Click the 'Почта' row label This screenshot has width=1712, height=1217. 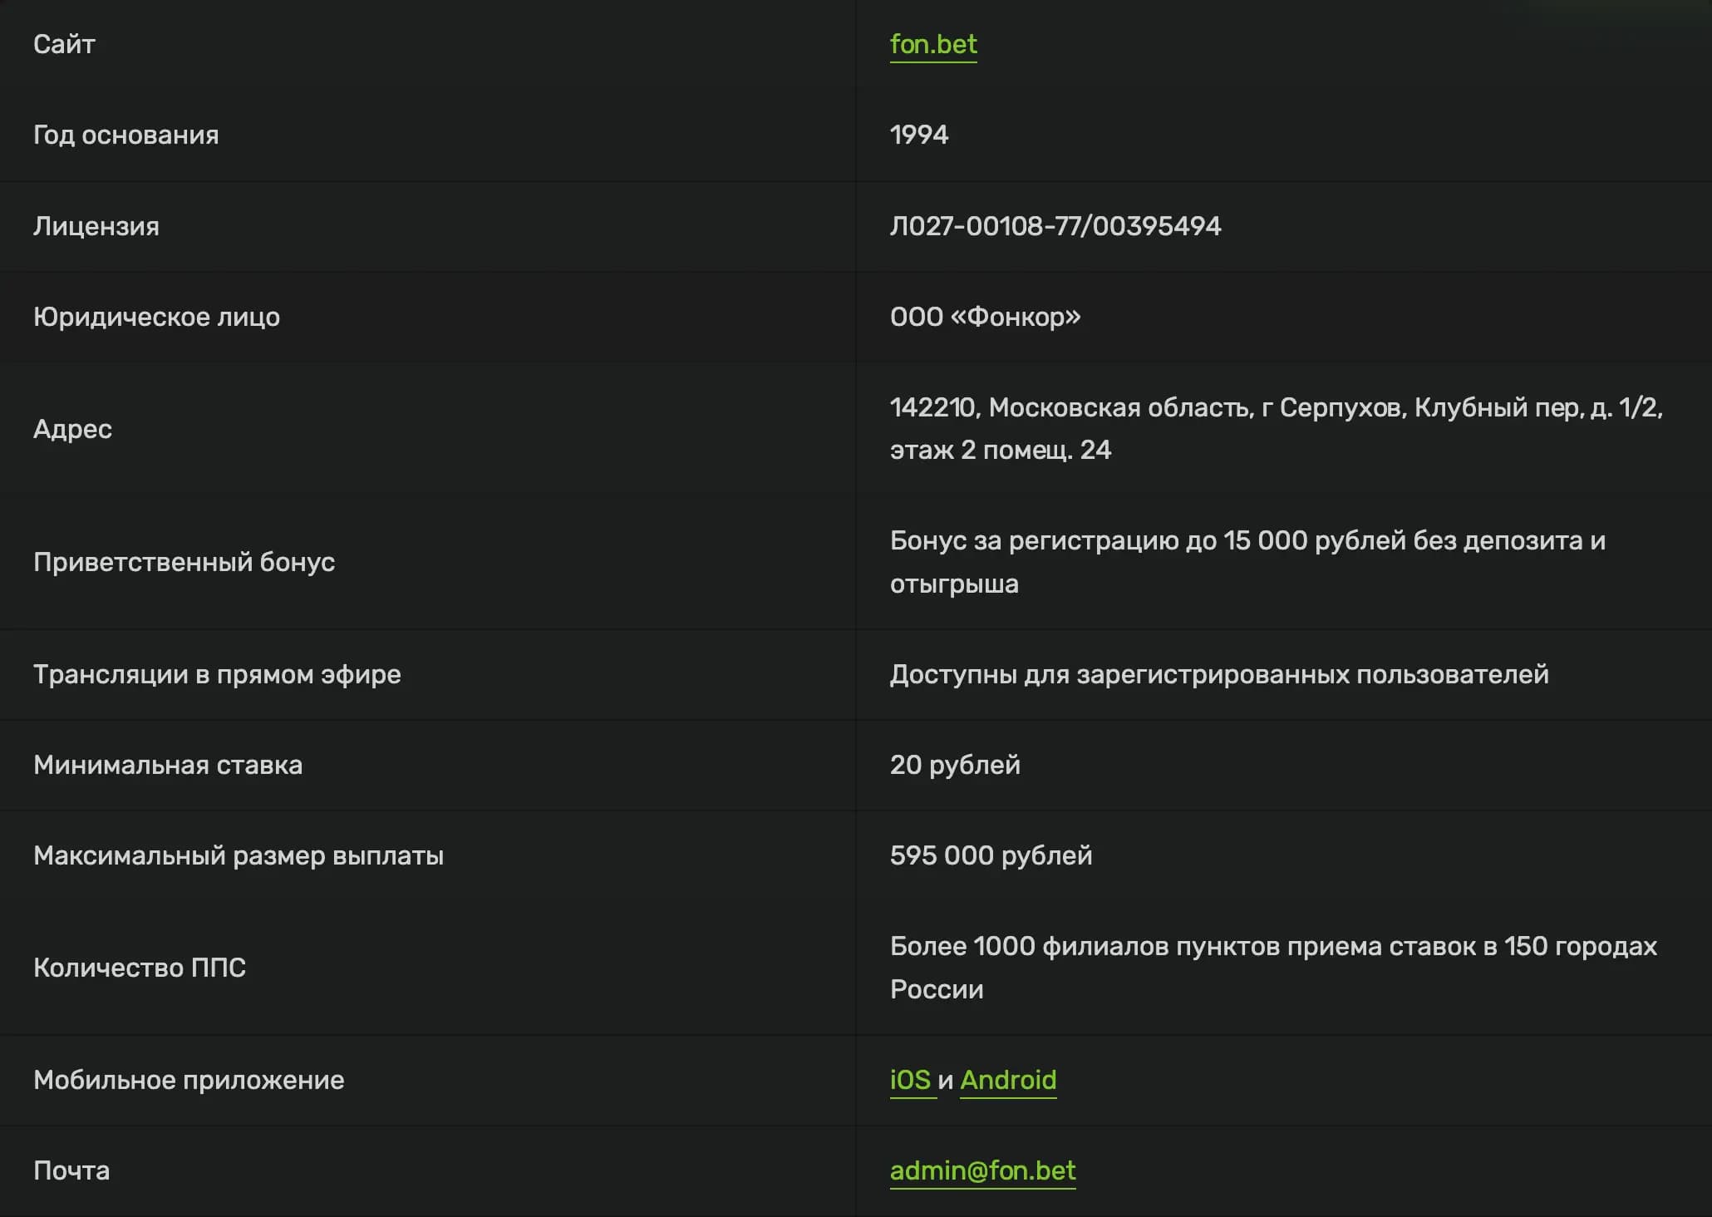pos(71,1170)
